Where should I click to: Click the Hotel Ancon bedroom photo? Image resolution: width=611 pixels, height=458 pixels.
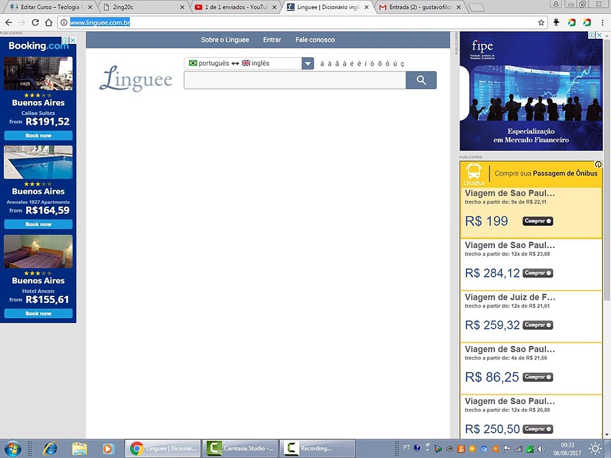(38, 251)
